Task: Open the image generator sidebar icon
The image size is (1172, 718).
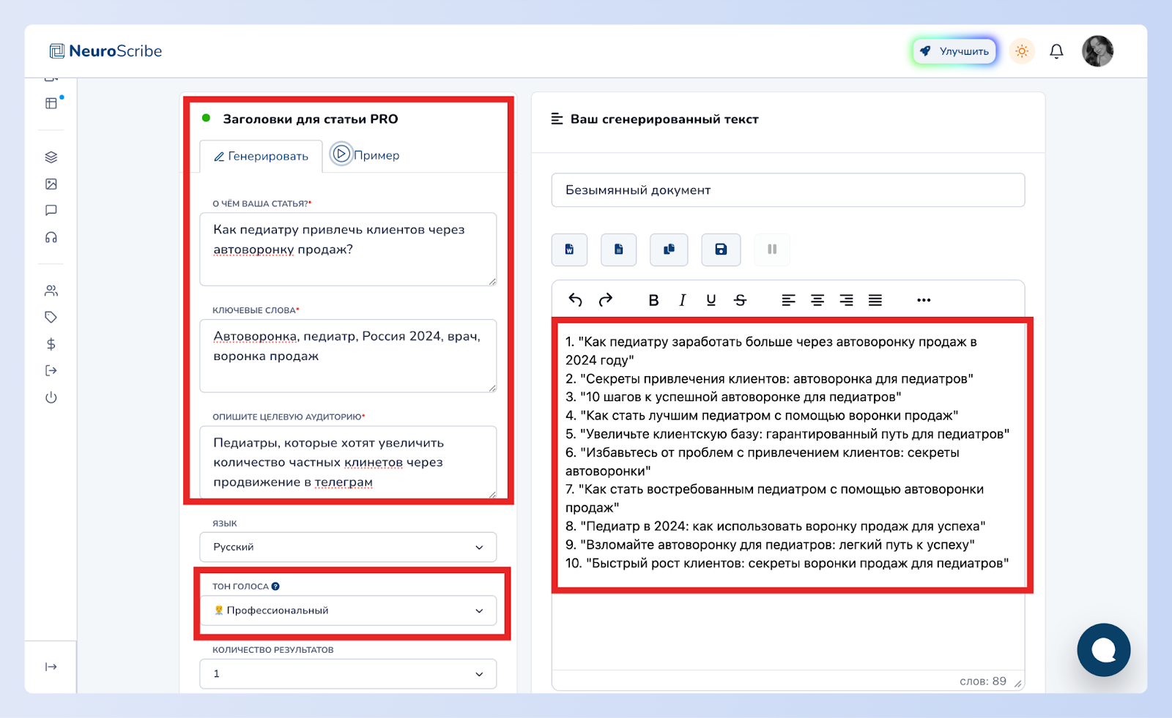Action: [51, 184]
